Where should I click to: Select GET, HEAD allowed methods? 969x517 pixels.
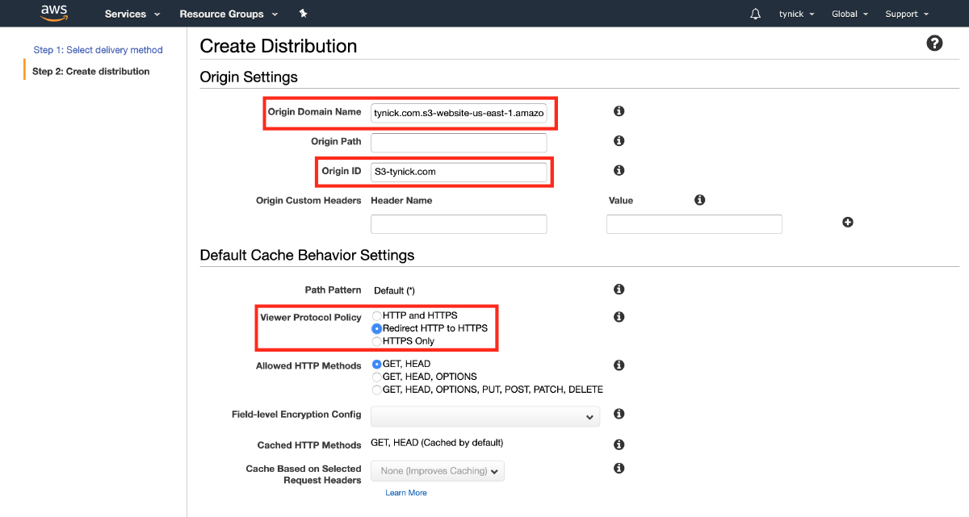click(376, 364)
